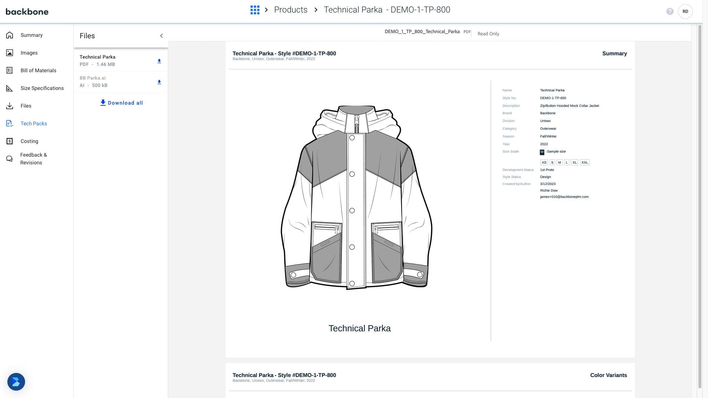Click the RD user avatar

pyautogui.click(x=685, y=11)
